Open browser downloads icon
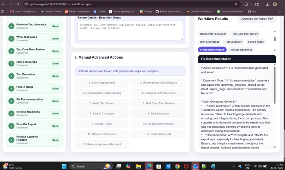The width and height of the screenshot is (285, 170). point(268,4)
